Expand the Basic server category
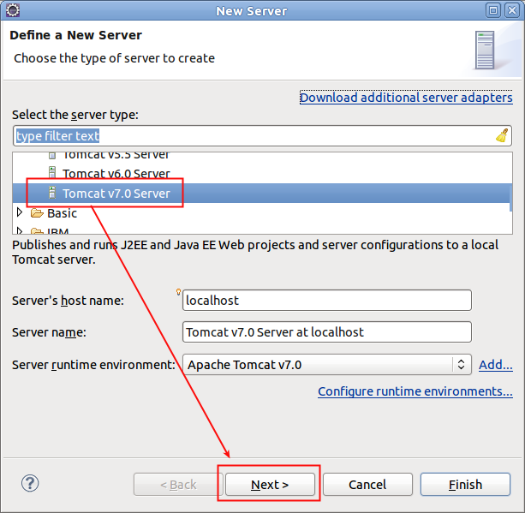The image size is (525, 513). 20,212
